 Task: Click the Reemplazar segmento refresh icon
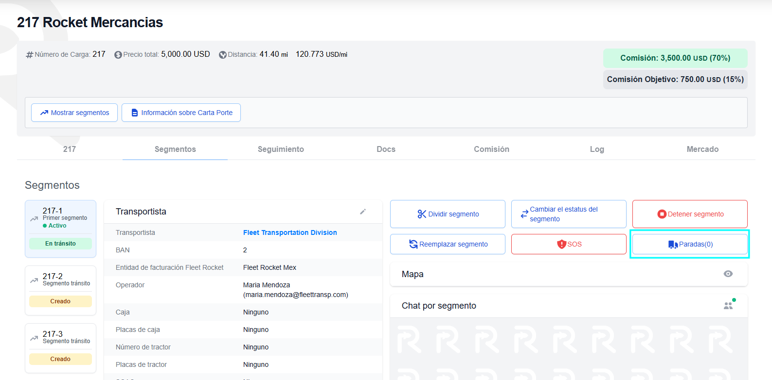point(413,244)
